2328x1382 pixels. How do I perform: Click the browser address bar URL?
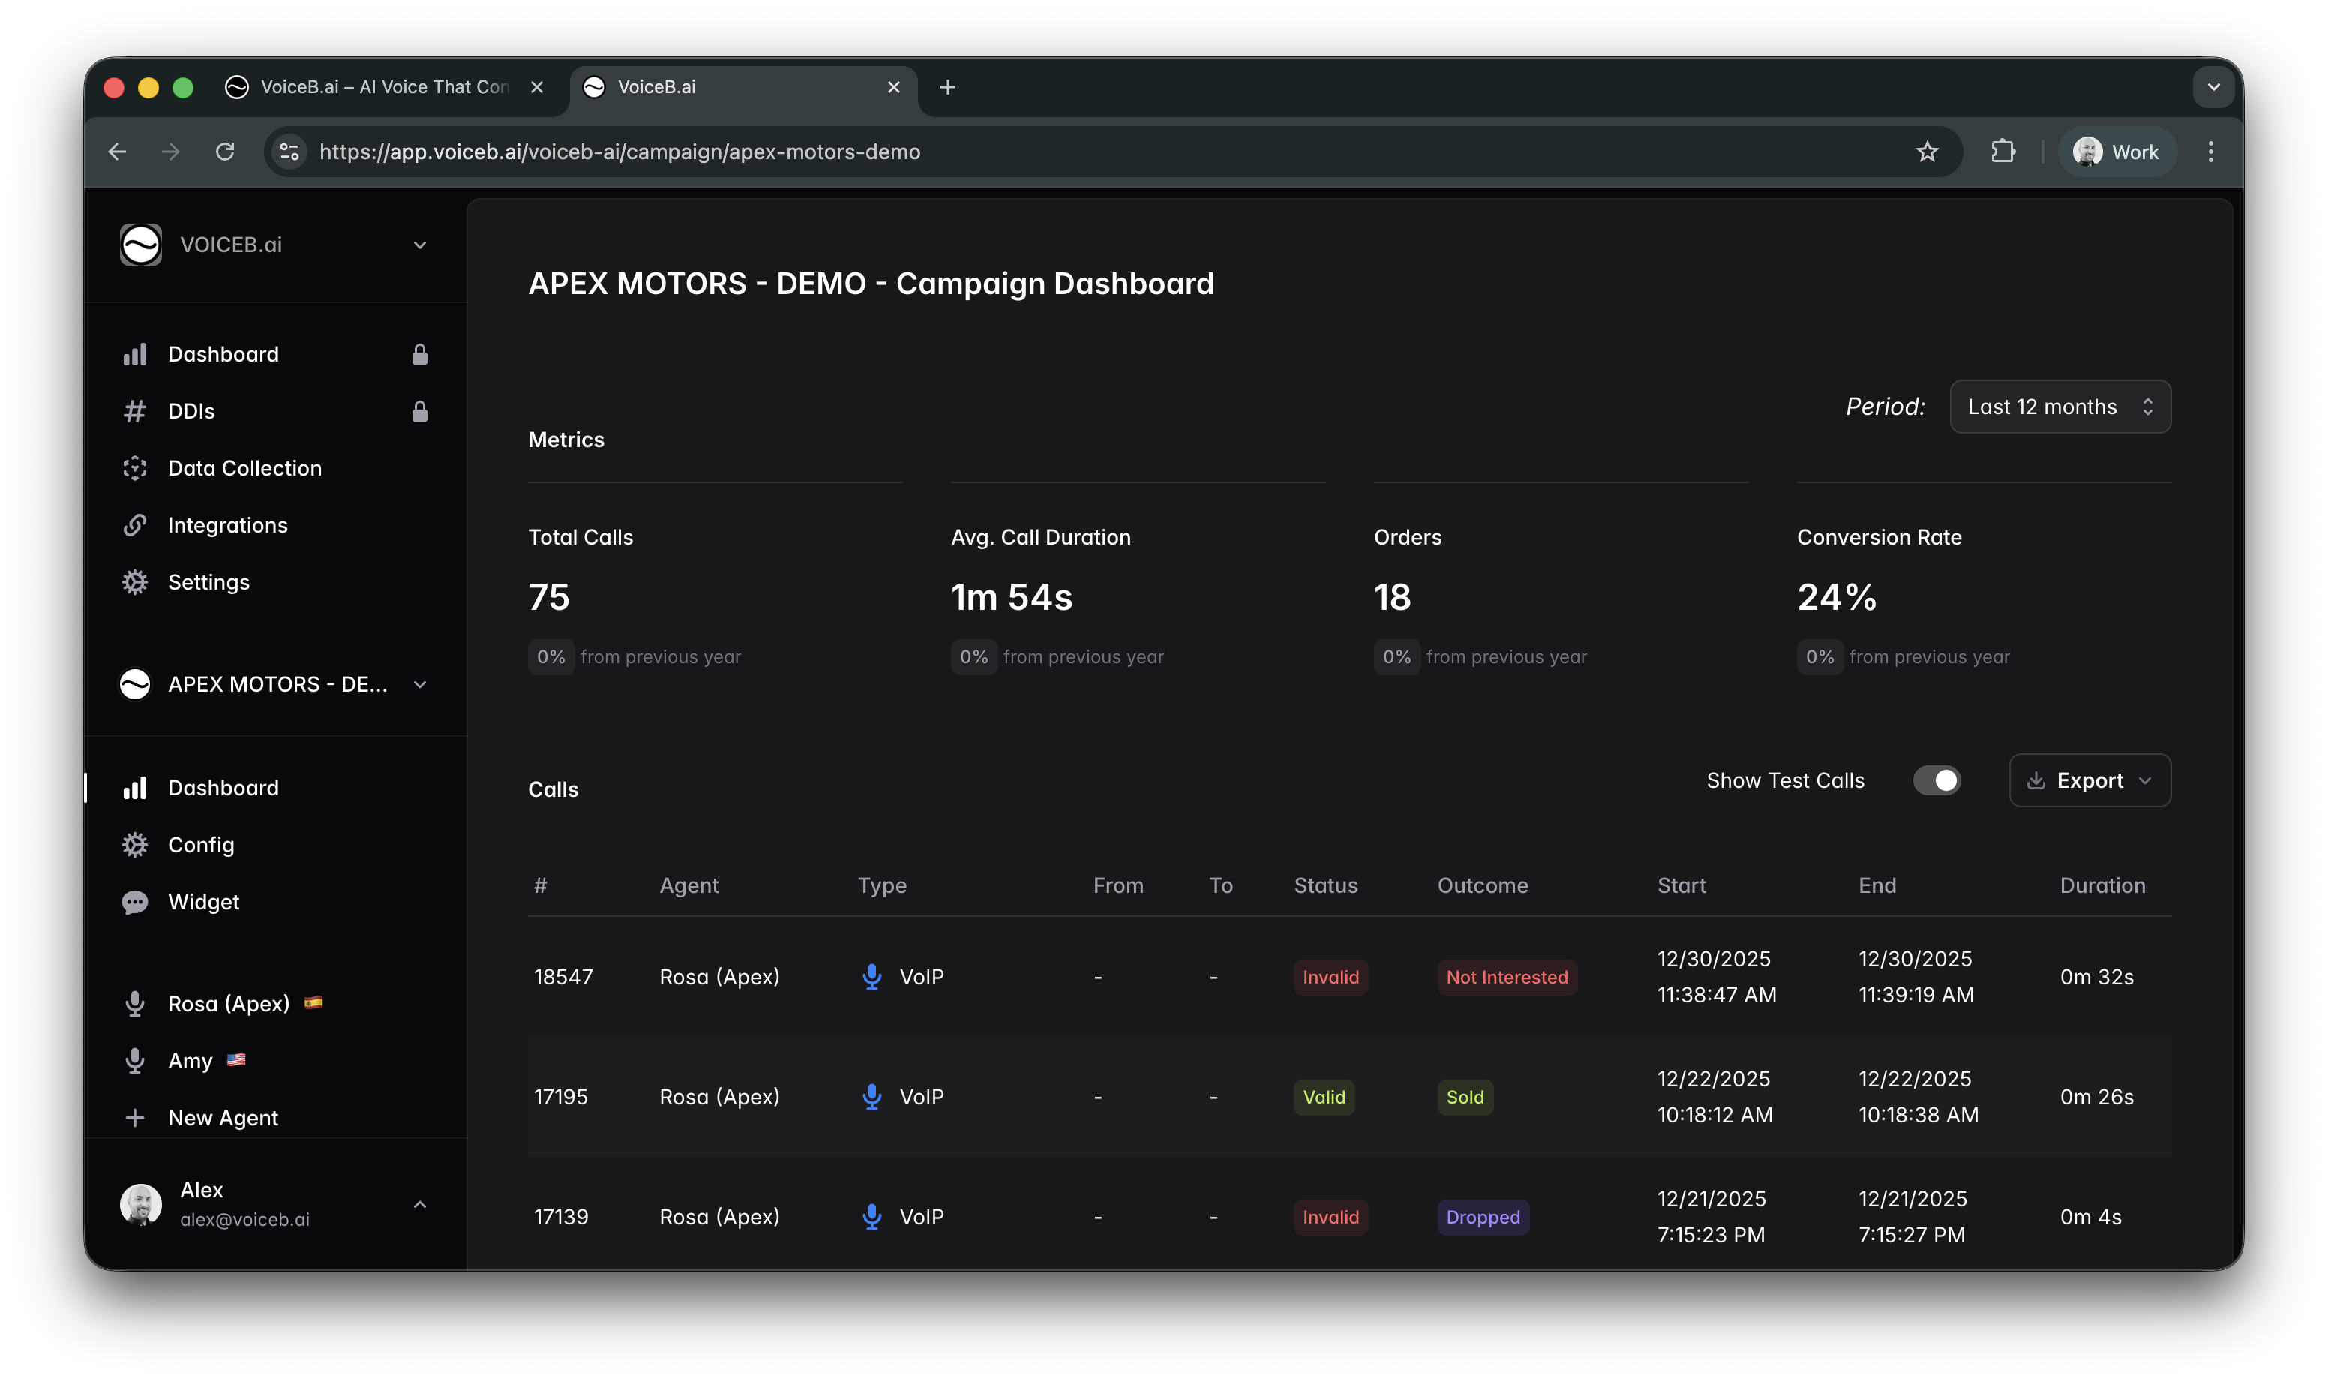pos(619,152)
